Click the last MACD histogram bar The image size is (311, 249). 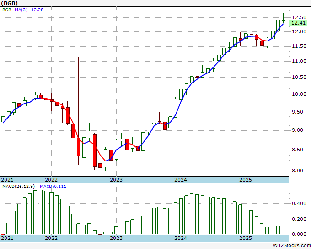(284, 230)
